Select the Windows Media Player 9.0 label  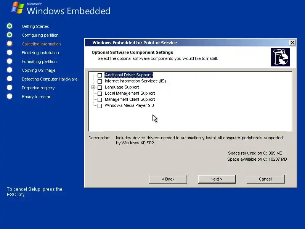(129, 106)
